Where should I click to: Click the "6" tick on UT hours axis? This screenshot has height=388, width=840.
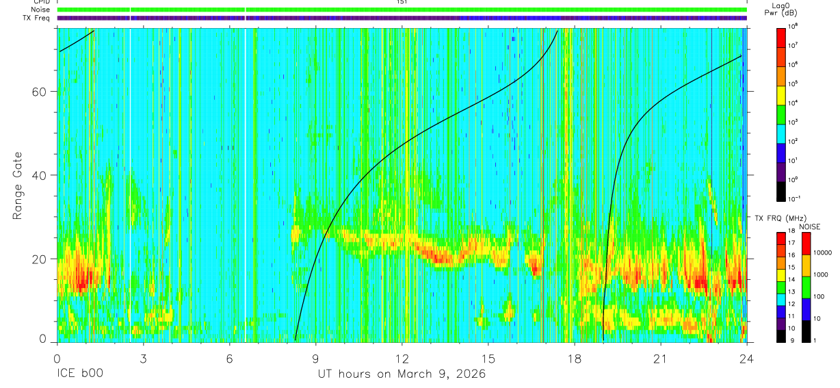(230, 358)
